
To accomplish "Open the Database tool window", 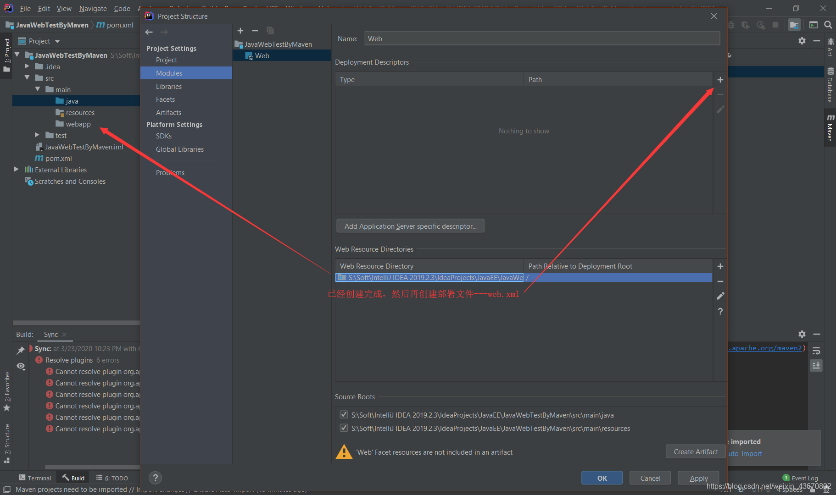I will (x=830, y=85).
